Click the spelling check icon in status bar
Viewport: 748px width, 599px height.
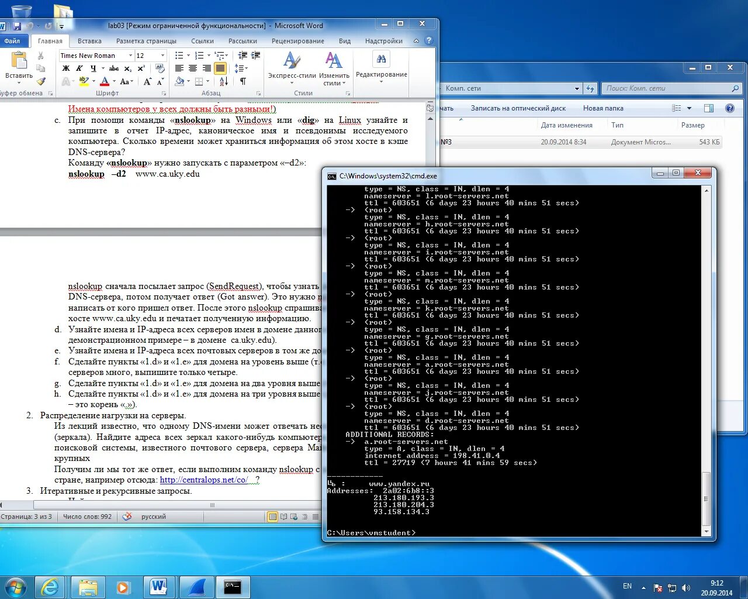click(127, 517)
